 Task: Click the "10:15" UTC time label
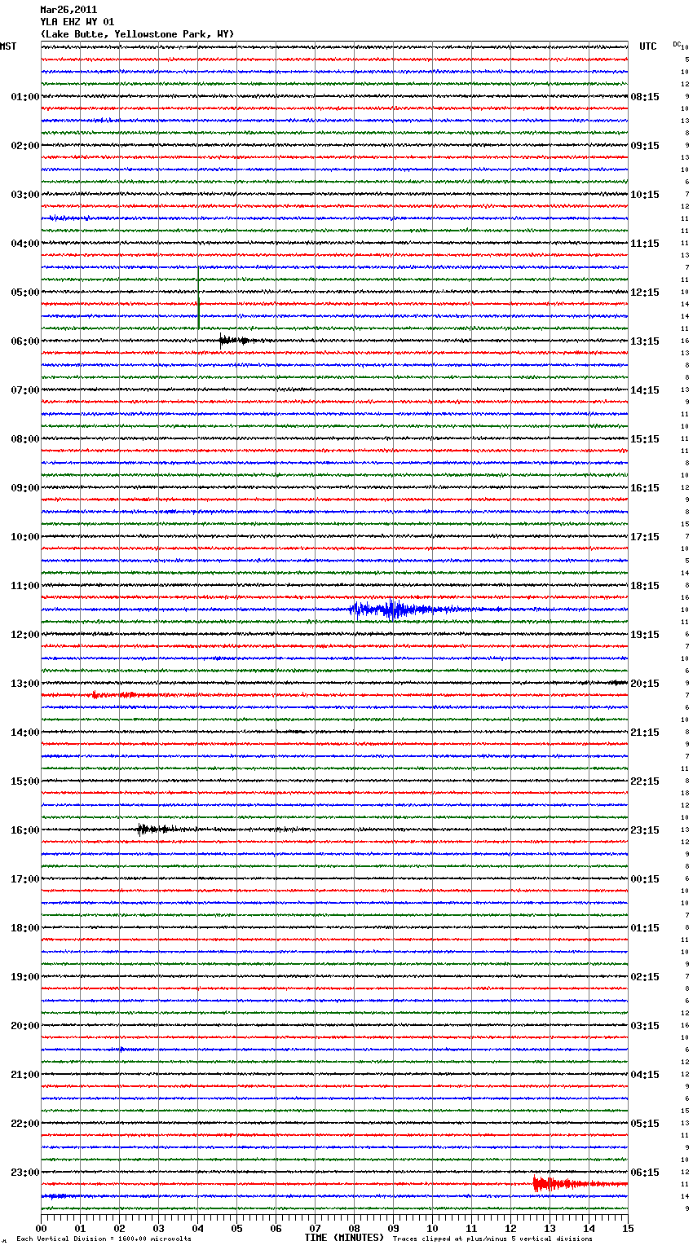click(645, 195)
